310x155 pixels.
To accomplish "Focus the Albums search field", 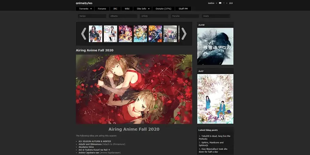I will (x=123, y=16).
